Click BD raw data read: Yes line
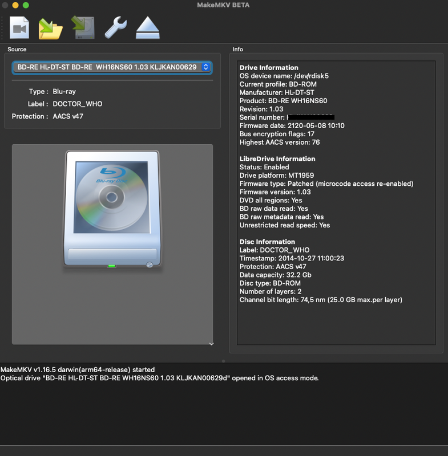The height and width of the screenshot is (456, 448). pos(273,209)
